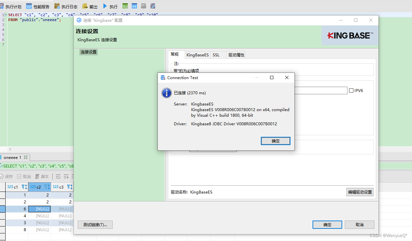Open the filter on column c2

point(46,187)
